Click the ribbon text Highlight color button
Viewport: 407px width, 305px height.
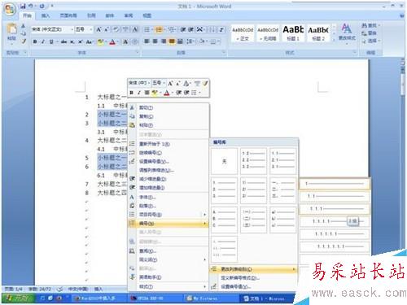(x=100, y=41)
